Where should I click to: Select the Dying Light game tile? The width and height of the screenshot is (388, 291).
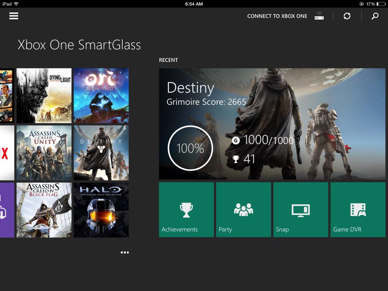click(44, 96)
